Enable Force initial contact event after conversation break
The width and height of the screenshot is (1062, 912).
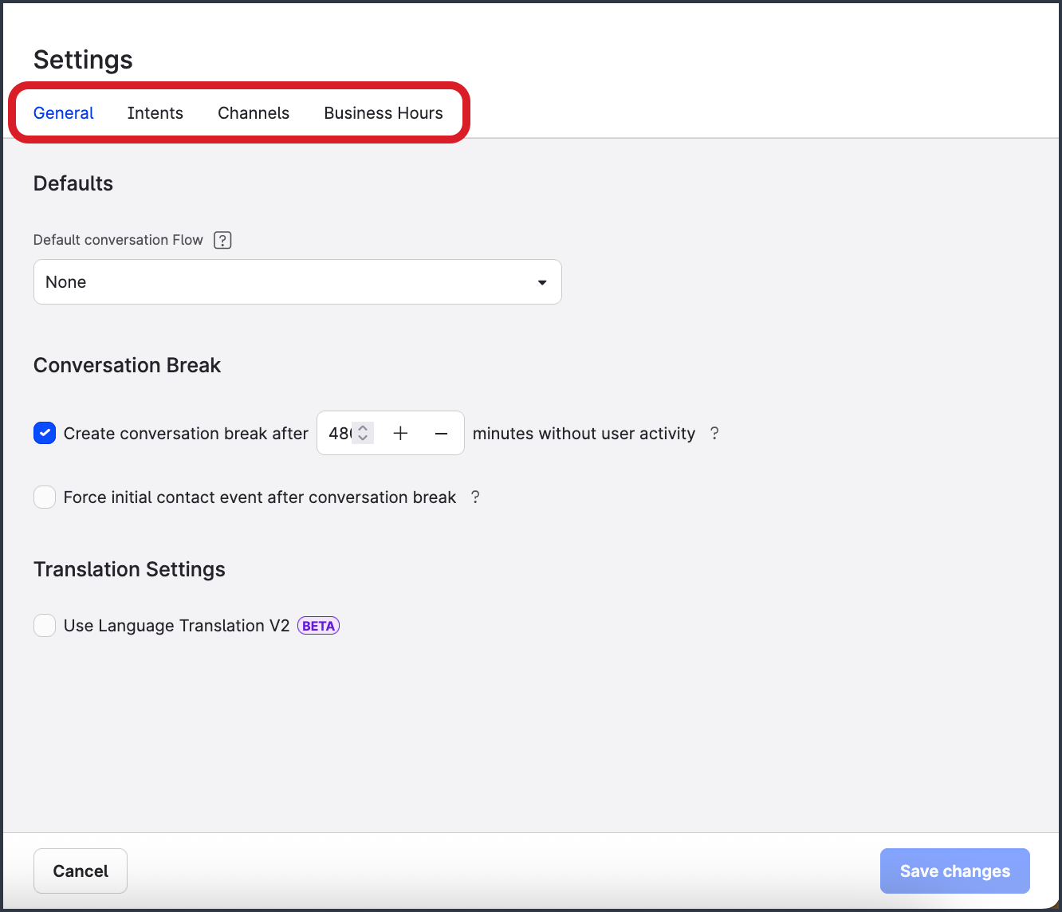click(x=45, y=497)
